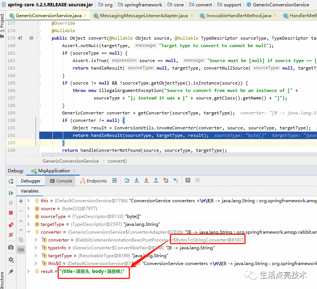Viewport: 317px width, 289px height.
Task: Open Endpoints tab
Action: point(94,181)
